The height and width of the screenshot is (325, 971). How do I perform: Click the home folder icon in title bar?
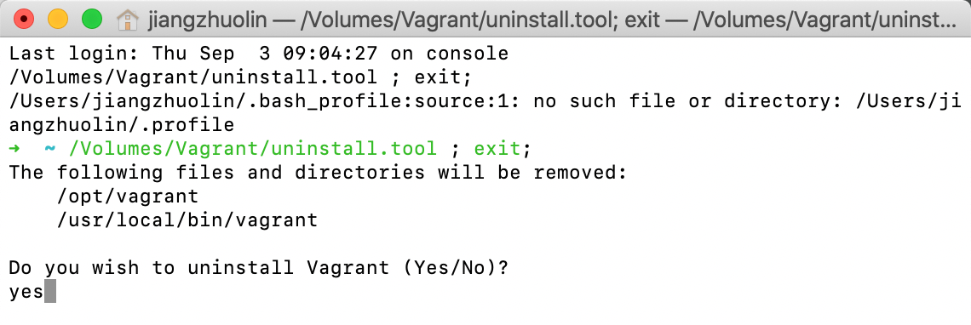click(x=127, y=20)
